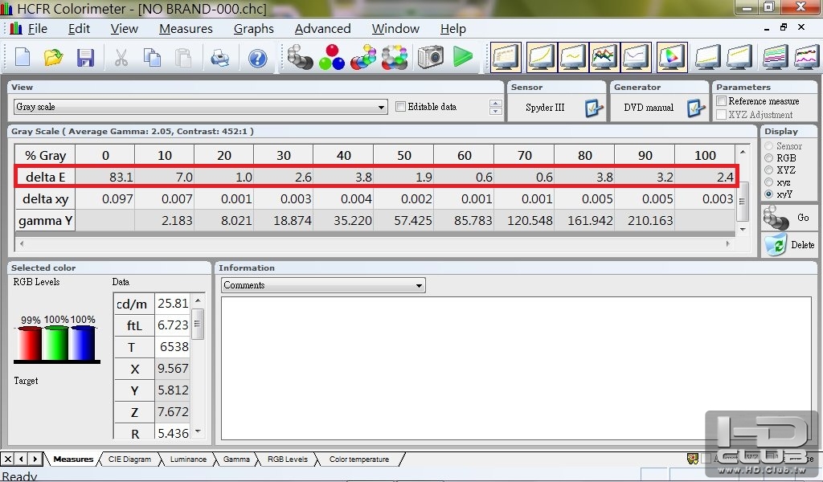Screen dimensions: 823x482
Task: Click the Delete recycle bin button
Action: pos(789,245)
